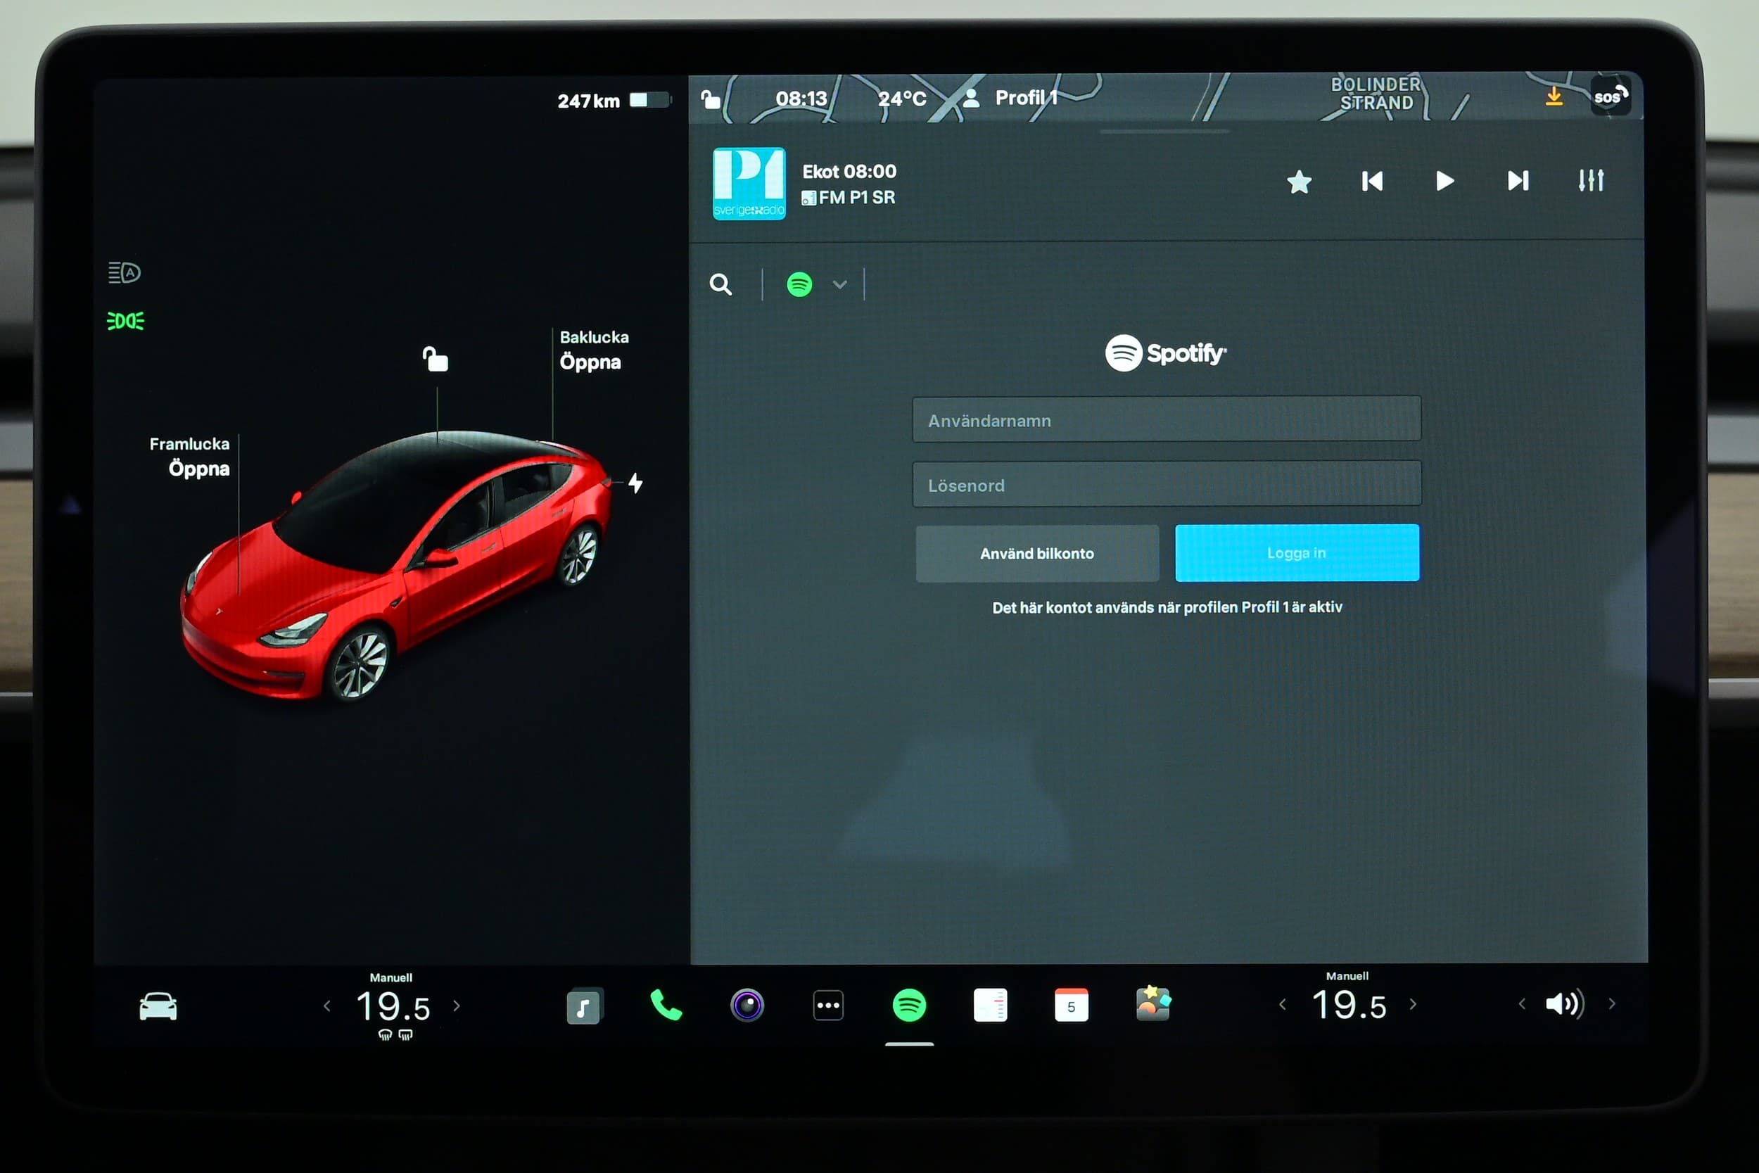Screen dimensions: 1759x1173
Task: Tap the battery level indicator
Action: [650, 100]
